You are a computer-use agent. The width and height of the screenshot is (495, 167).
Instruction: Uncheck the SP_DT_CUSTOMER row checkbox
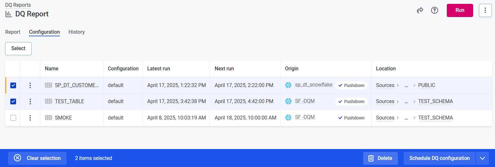(13, 85)
